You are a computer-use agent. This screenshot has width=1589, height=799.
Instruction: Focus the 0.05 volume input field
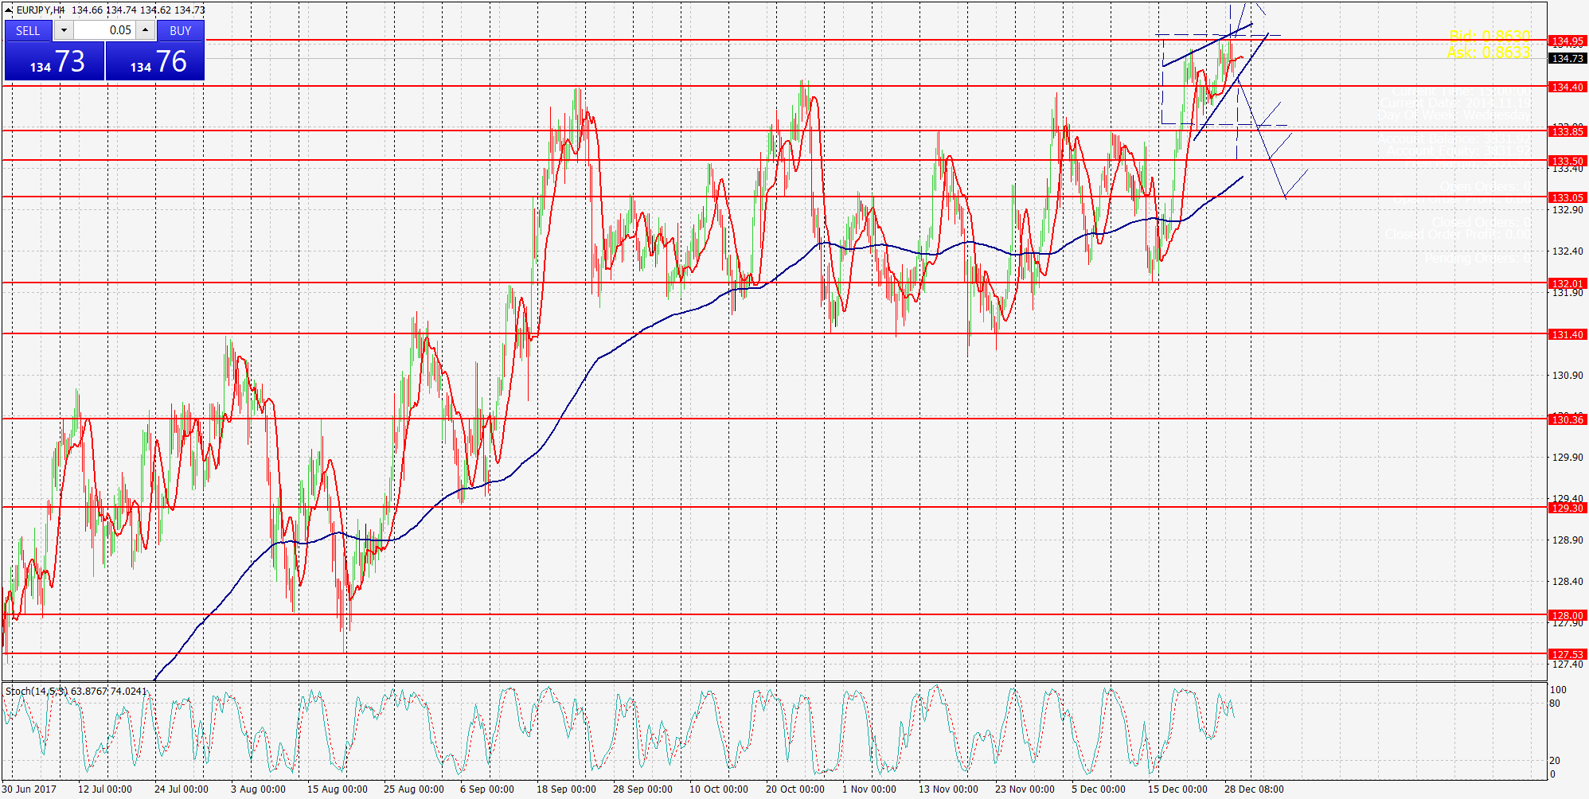point(105,30)
